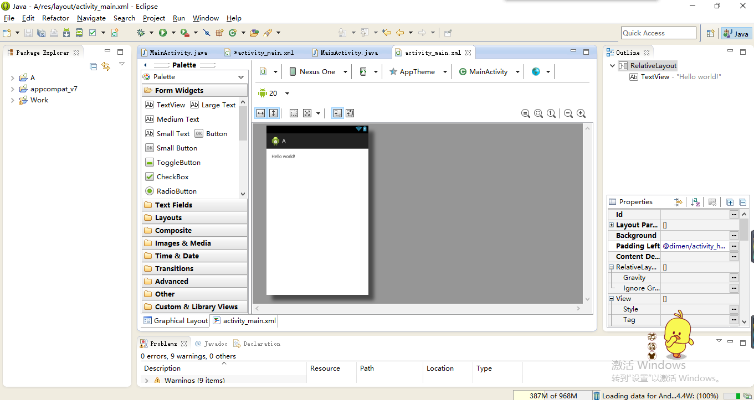Screen dimensions: 754x400
Task: Switch to the activity_main.xml source tab
Action: 244,321
